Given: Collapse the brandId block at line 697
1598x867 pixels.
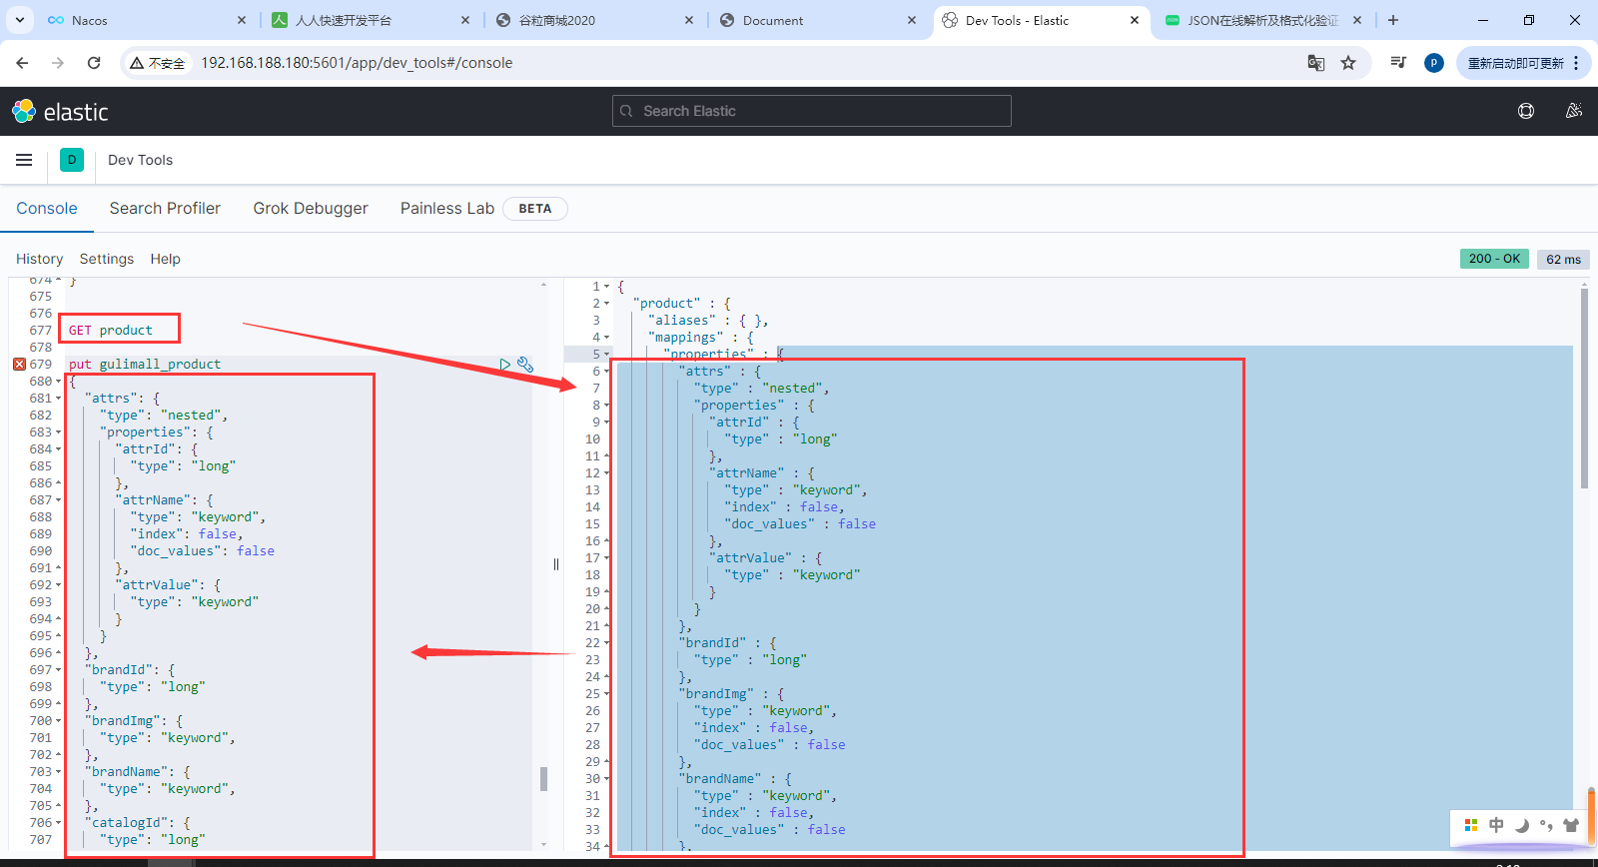Looking at the screenshot, I should tap(58, 670).
